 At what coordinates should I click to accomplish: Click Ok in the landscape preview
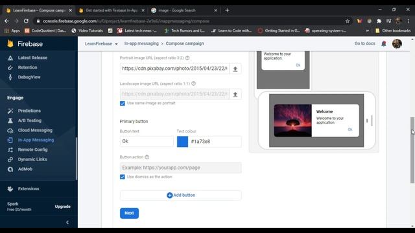[x=350, y=129]
